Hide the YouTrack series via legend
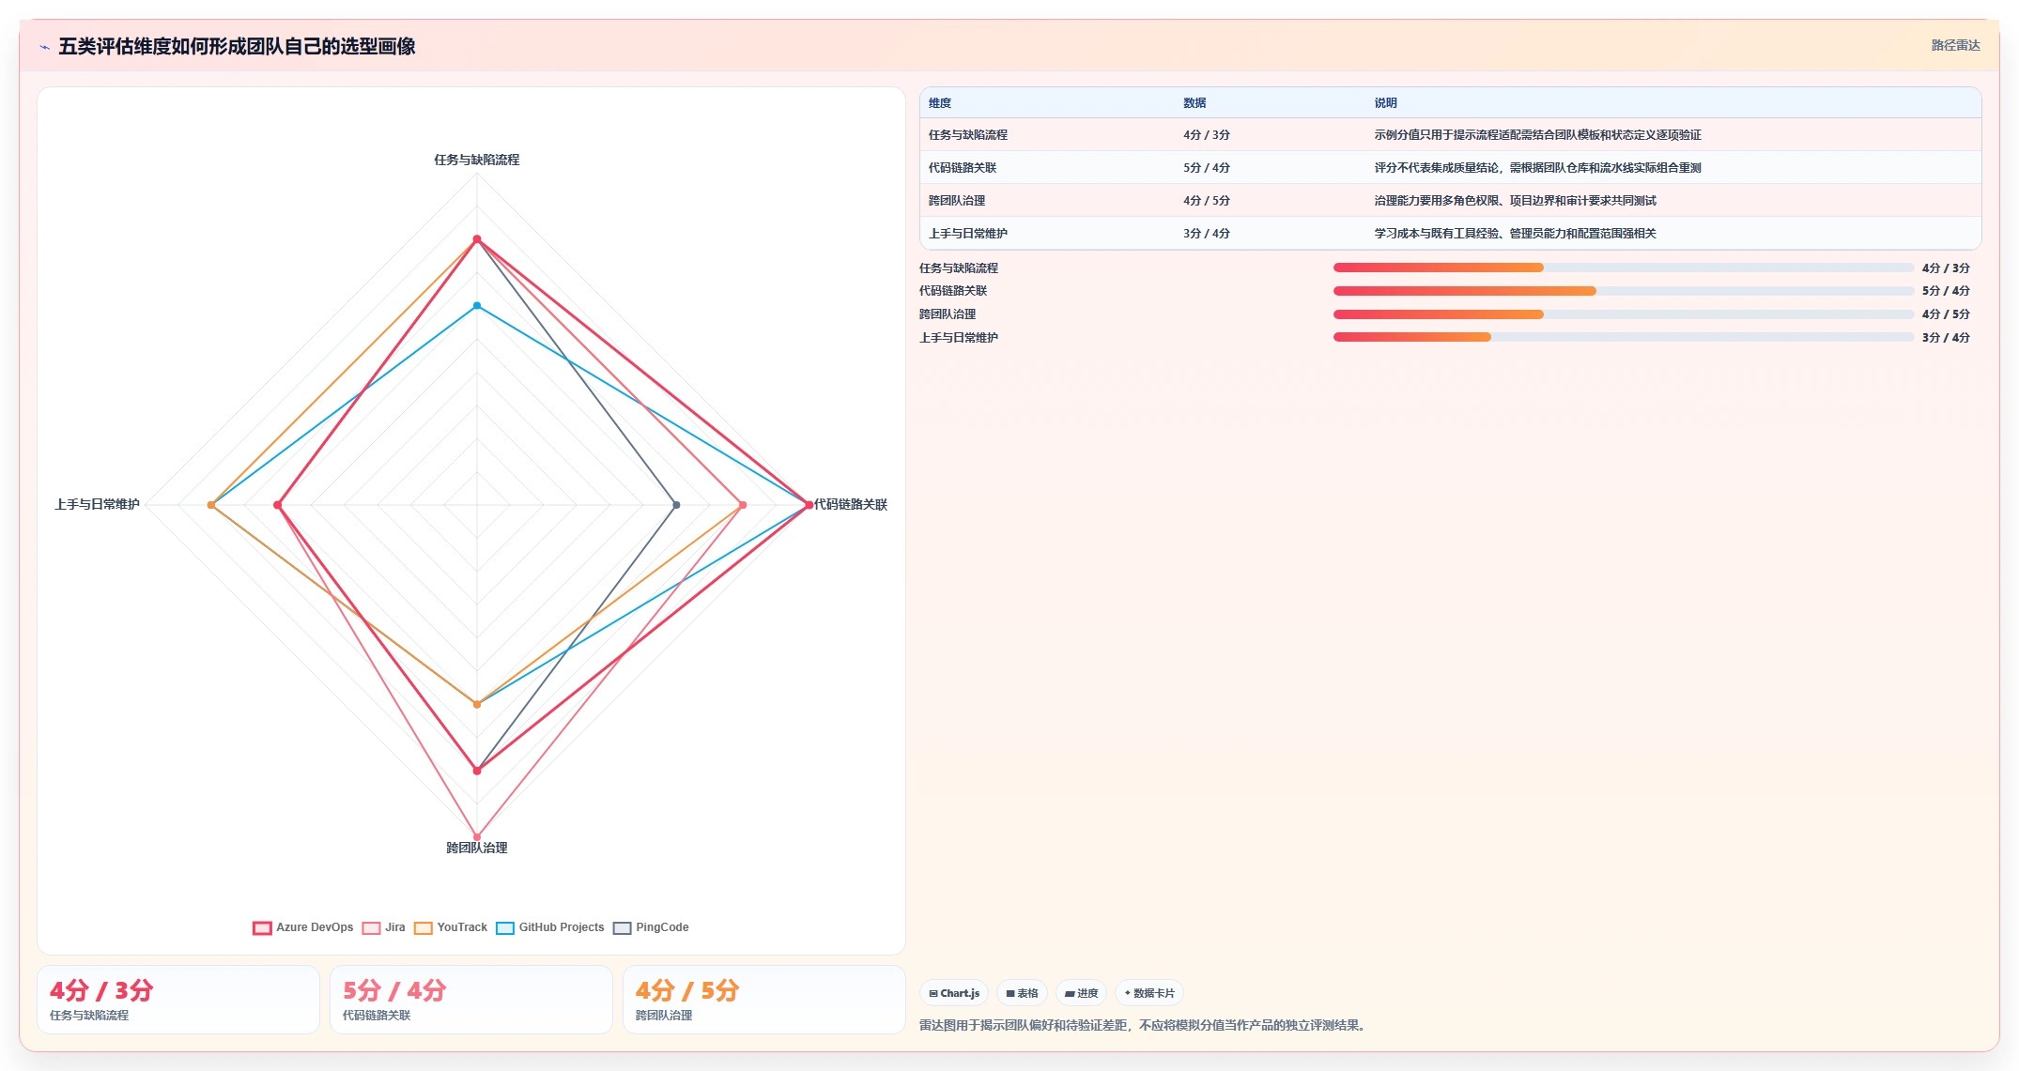This screenshot has width=2019, height=1071. pos(451,927)
